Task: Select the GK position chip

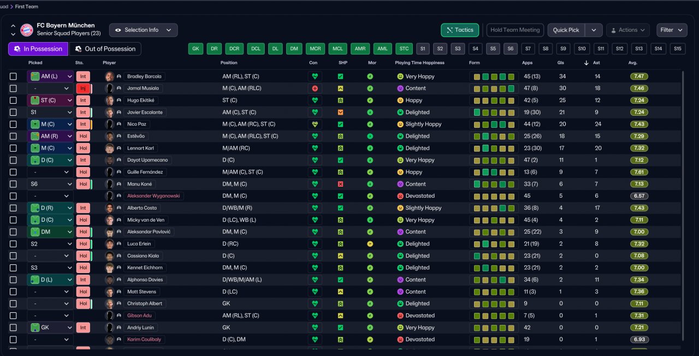Action: [196, 49]
